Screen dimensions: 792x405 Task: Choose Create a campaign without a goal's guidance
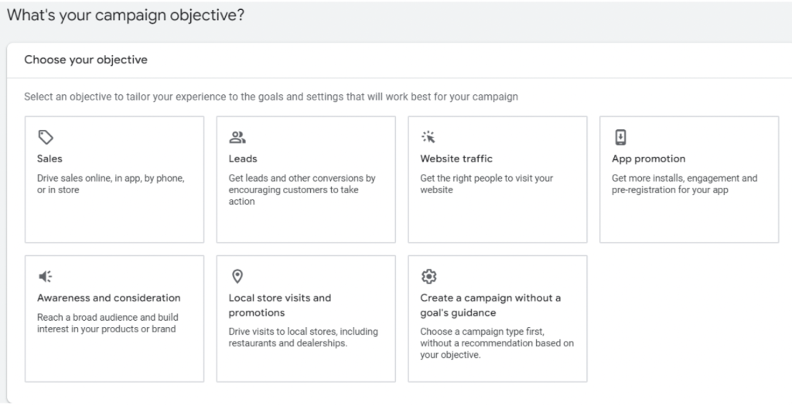[x=490, y=305]
